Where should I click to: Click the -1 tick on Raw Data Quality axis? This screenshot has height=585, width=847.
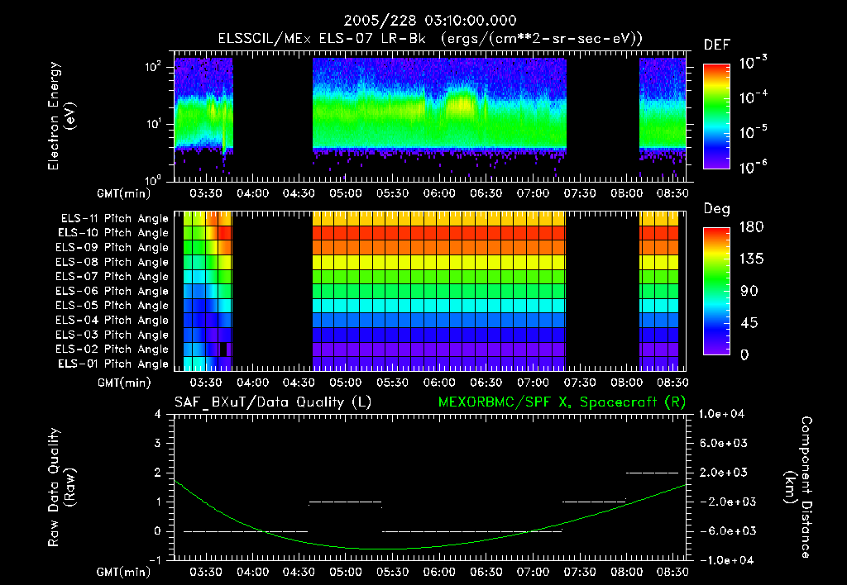tap(155, 560)
